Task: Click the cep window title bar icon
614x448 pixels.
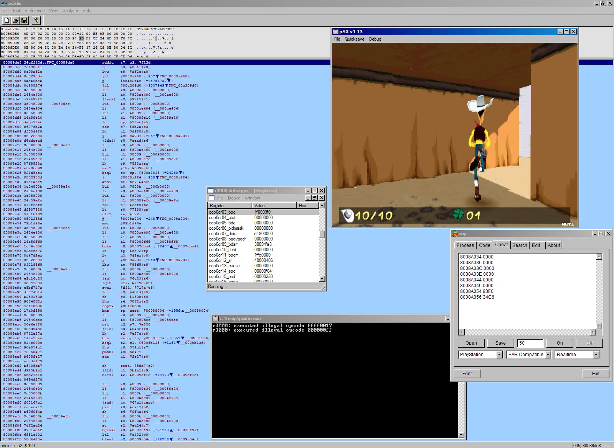Action: tap(454, 234)
